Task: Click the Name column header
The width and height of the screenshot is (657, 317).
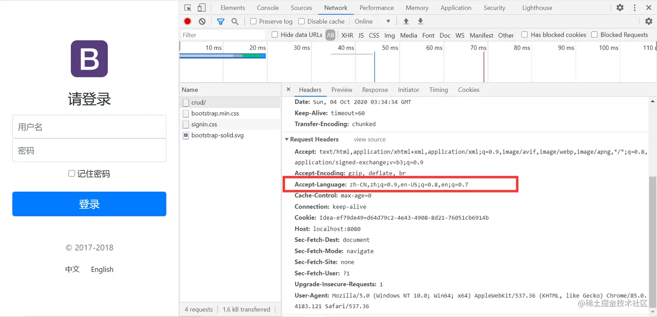Action: coord(230,90)
